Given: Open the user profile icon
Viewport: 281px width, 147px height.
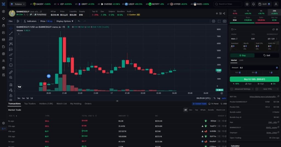Looking at the screenshot, I should click(276, 4).
